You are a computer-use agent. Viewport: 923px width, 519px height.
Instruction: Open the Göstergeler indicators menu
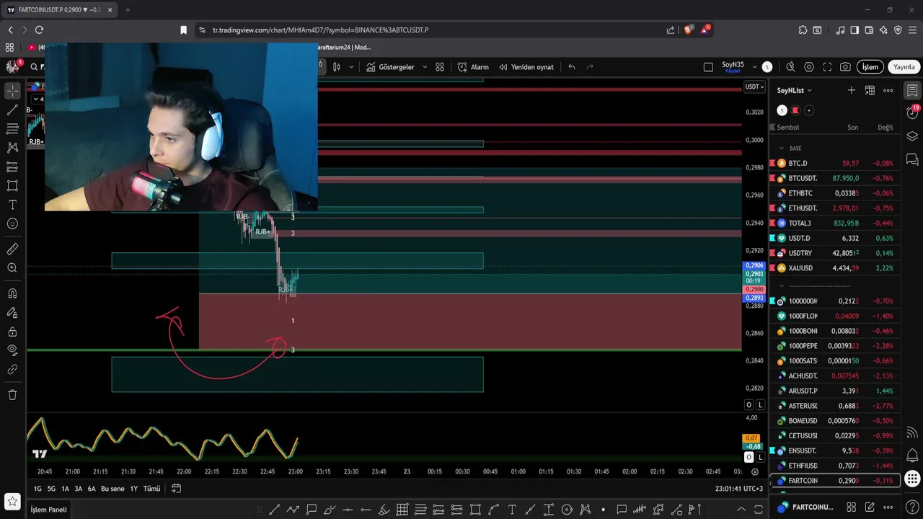[390, 67]
